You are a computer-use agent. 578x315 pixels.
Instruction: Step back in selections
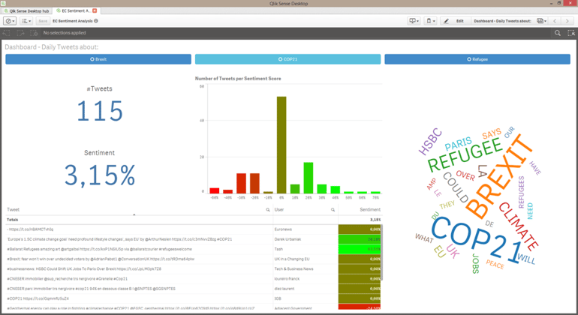pos(6,33)
